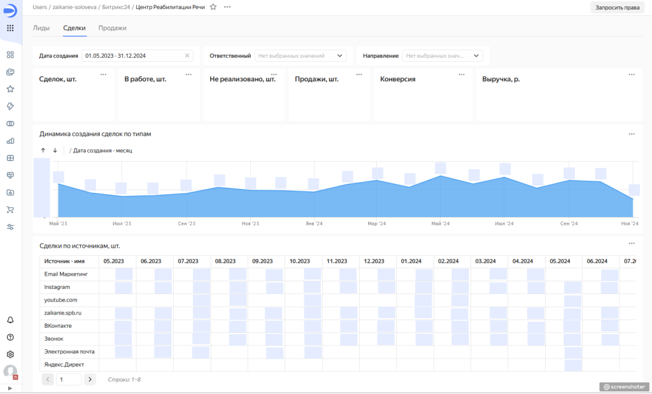Click the star icon in the sidebar

click(10, 89)
